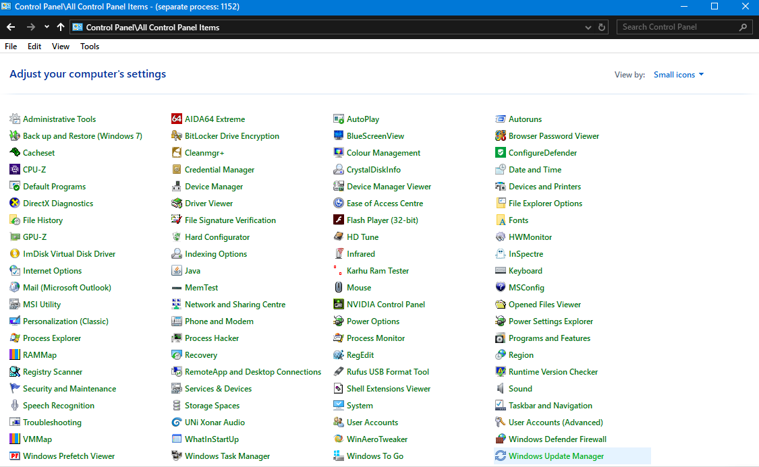The width and height of the screenshot is (759, 467).
Task: Open Taskbar and Navigation link
Action: coord(551,406)
